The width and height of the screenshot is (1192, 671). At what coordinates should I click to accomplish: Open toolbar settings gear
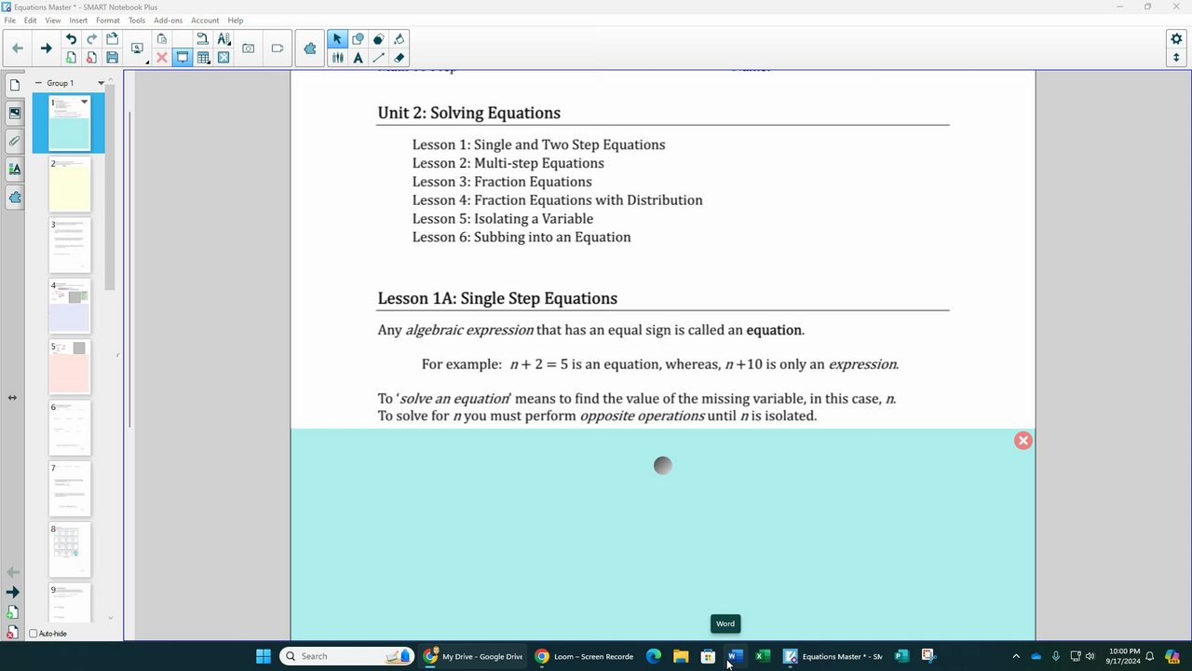tap(1176, 39)
